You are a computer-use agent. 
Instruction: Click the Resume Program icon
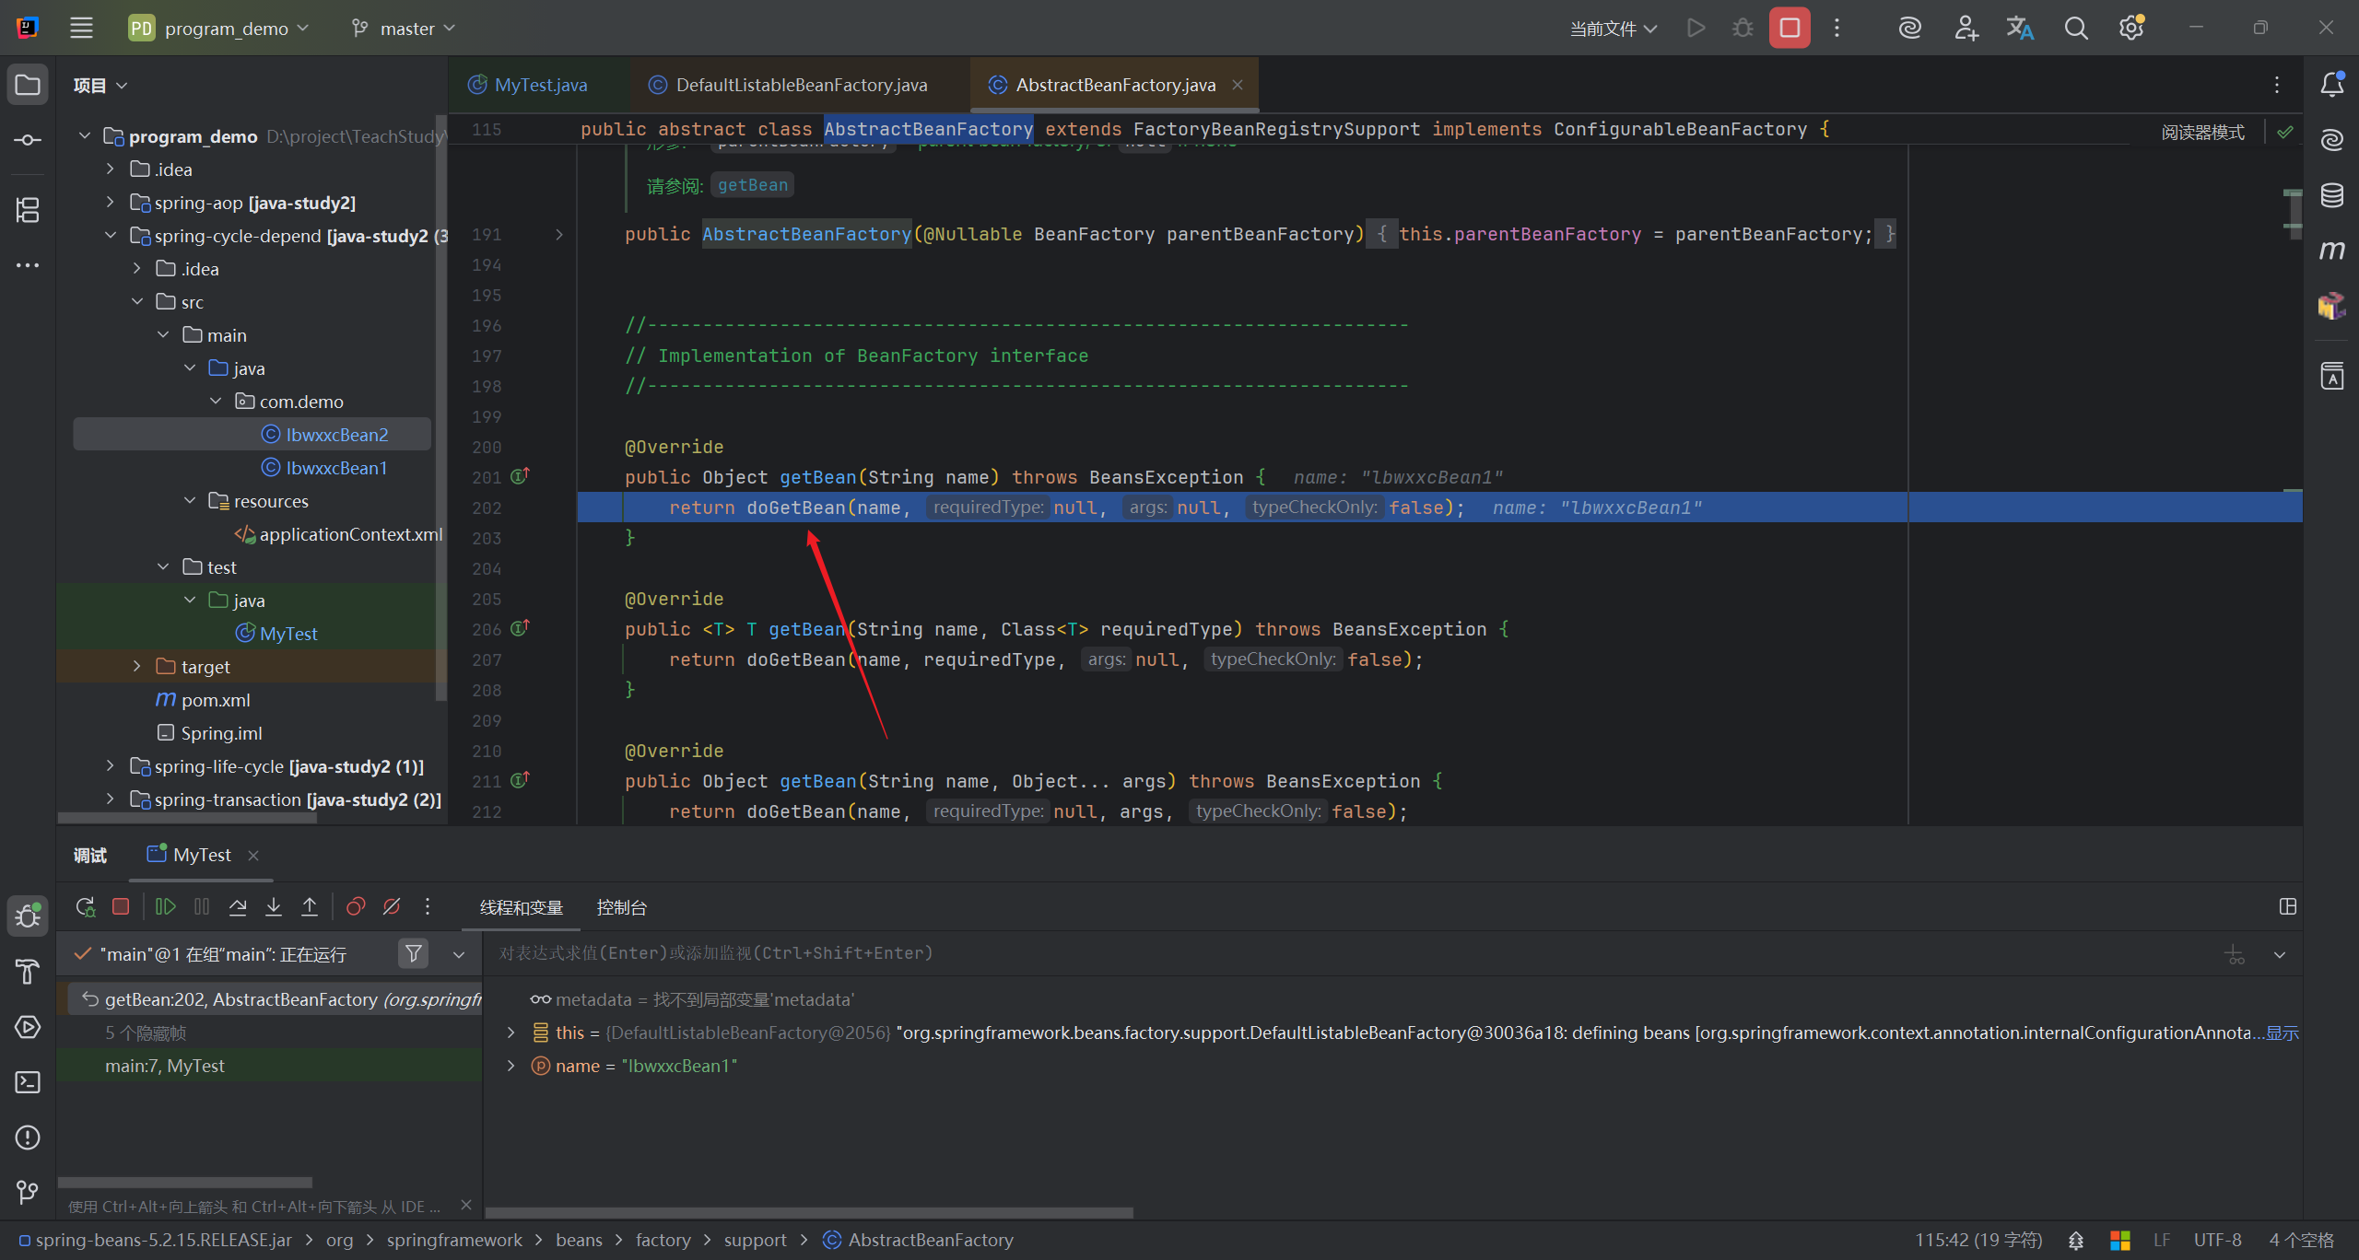point(166,907)
